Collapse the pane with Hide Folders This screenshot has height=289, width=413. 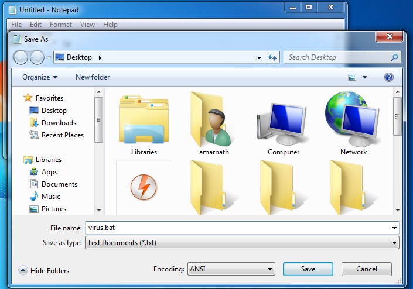point(44,270)
